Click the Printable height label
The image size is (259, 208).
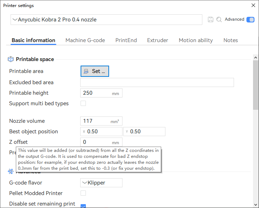coord(29,93)
